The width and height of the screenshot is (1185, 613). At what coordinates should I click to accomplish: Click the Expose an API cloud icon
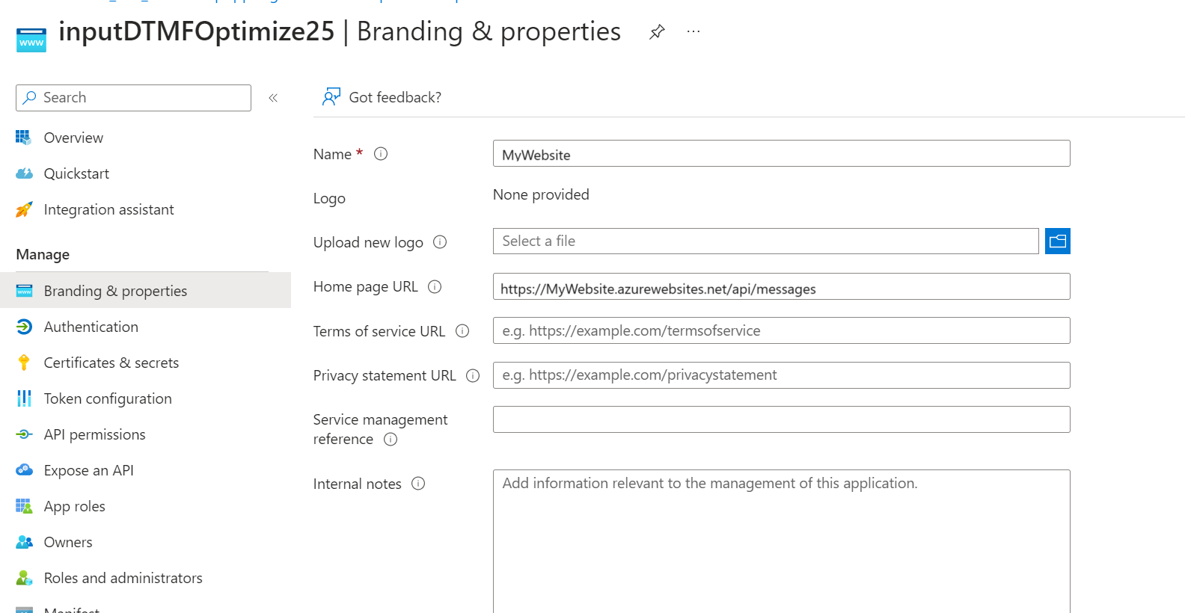click(24, 470)
